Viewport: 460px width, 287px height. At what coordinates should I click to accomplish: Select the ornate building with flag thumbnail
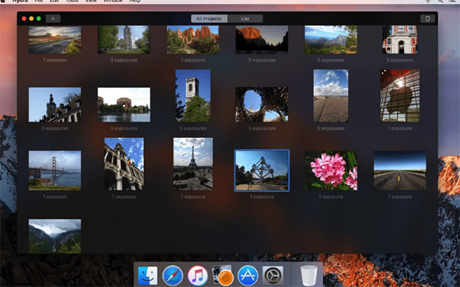[123, 164]
